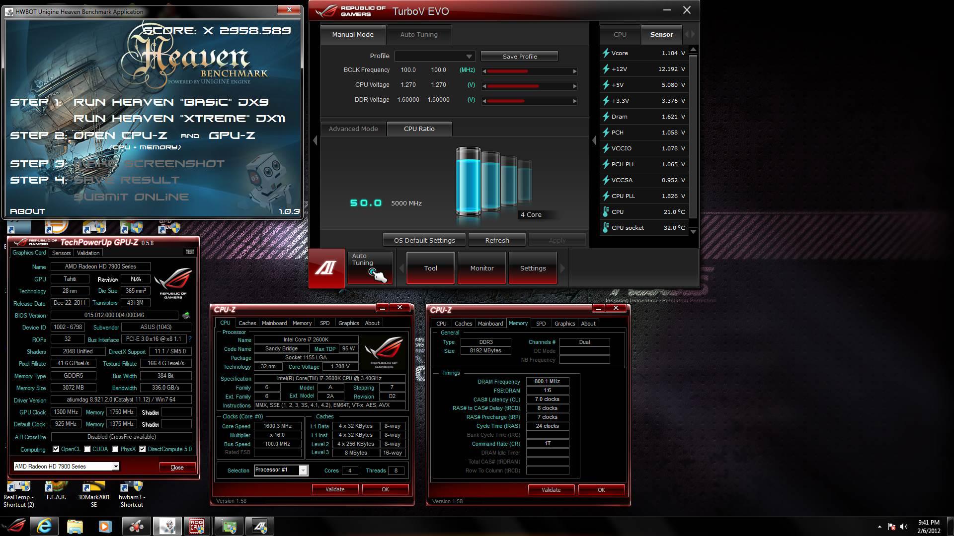Select hwbam3 Shortcut desktop icon
Viewport: 954px width, 536px height.
pyautogui.click(x=131, y=494)
